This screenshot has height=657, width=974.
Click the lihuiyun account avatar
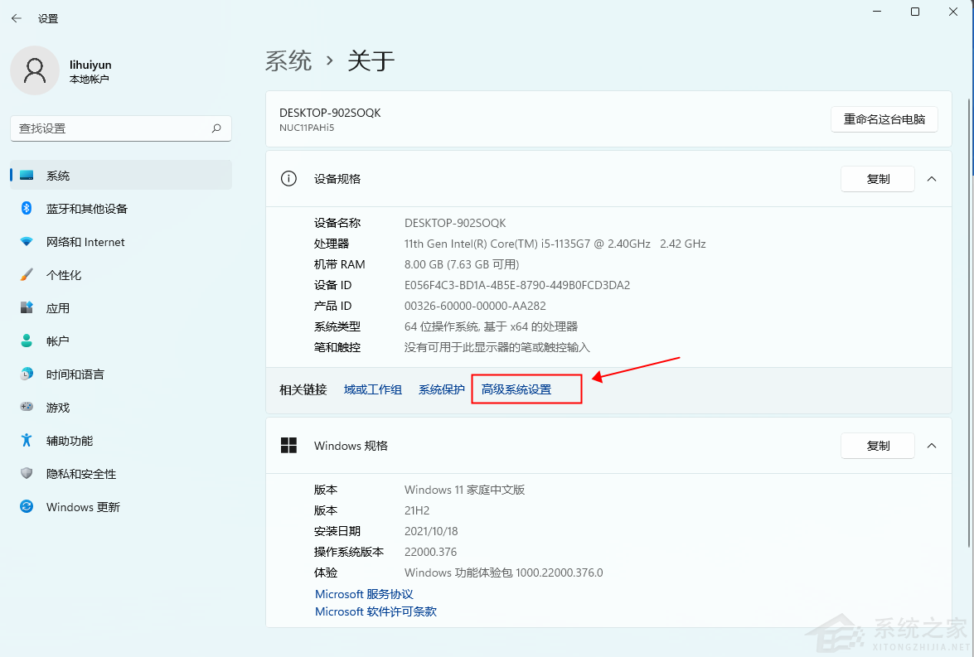tap(34, 70)
